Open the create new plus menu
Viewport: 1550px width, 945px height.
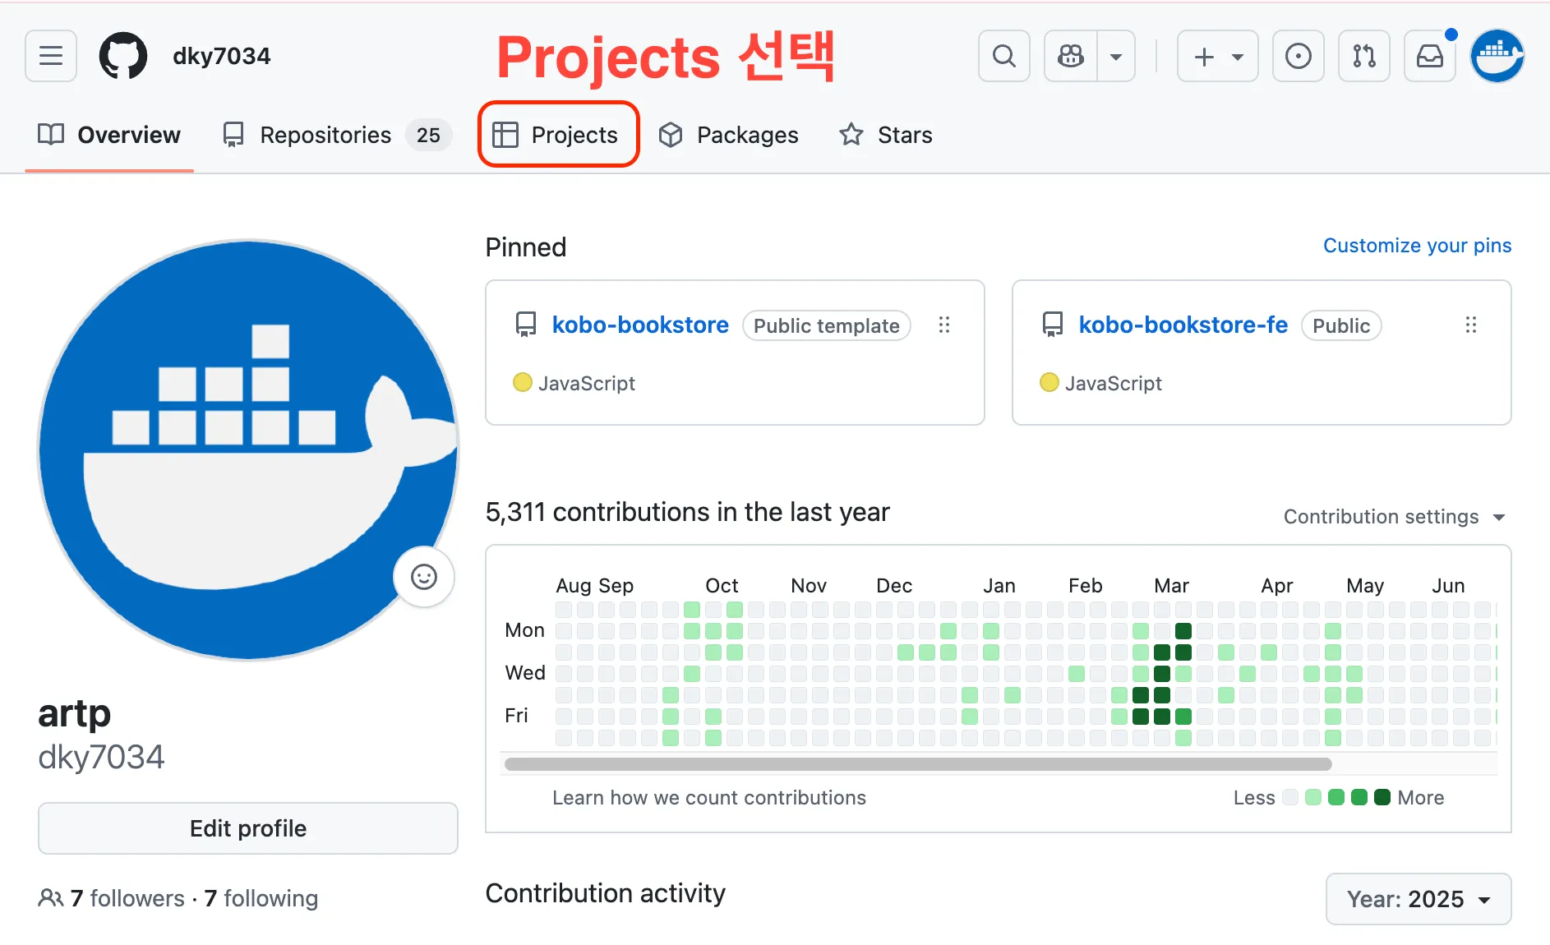(x=1218, y=56)
